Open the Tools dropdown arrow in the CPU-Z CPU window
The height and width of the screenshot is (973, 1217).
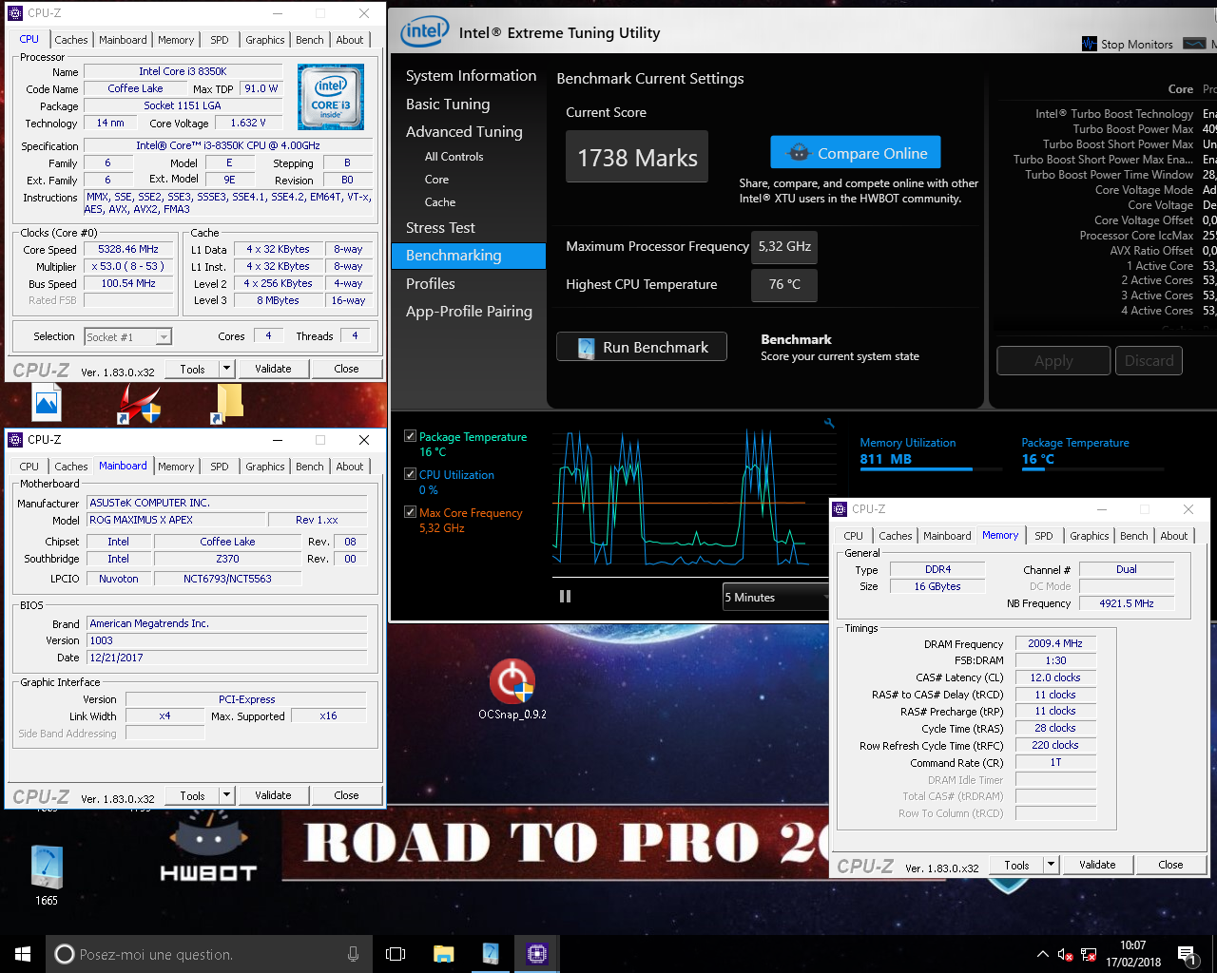pyautogui.click(x=226, y=369)
